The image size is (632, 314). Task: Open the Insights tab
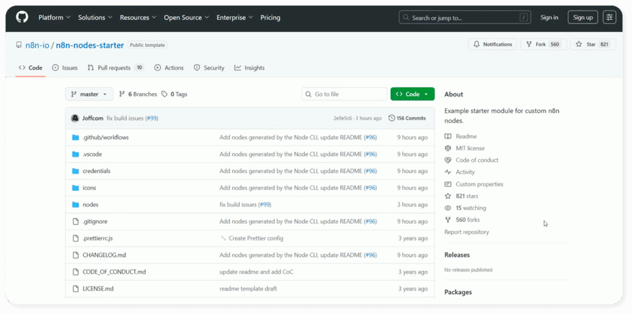[x=249, y=68]
